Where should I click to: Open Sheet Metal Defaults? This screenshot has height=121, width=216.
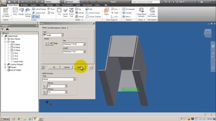141,12
